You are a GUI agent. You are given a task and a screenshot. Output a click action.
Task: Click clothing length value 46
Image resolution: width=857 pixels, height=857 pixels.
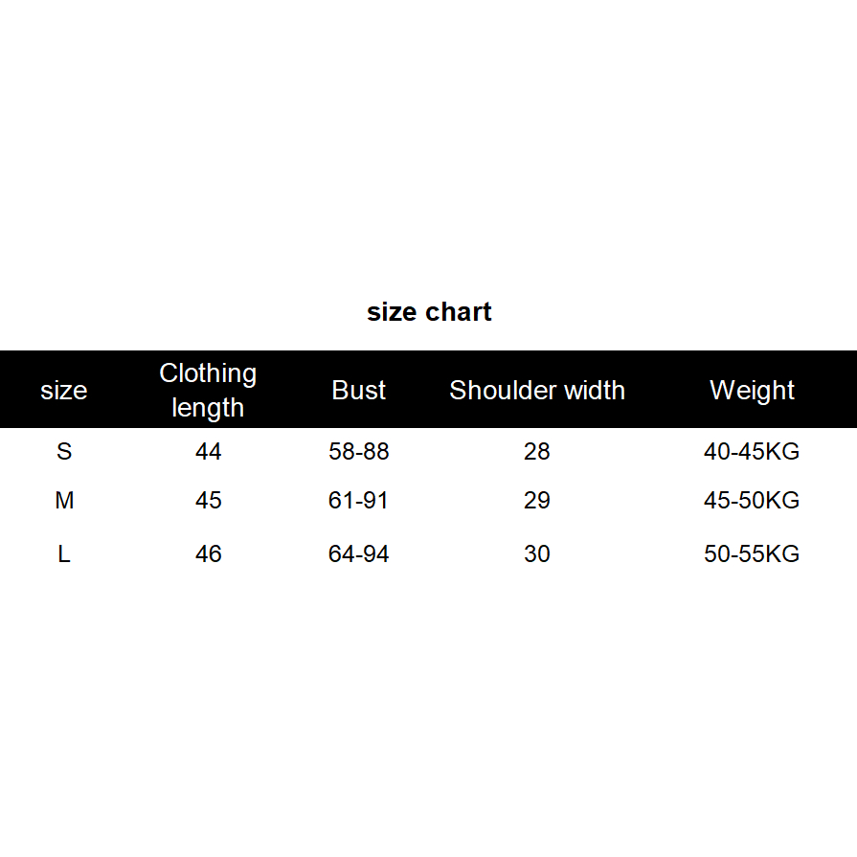pyautogui.click(x=208, y=554)
